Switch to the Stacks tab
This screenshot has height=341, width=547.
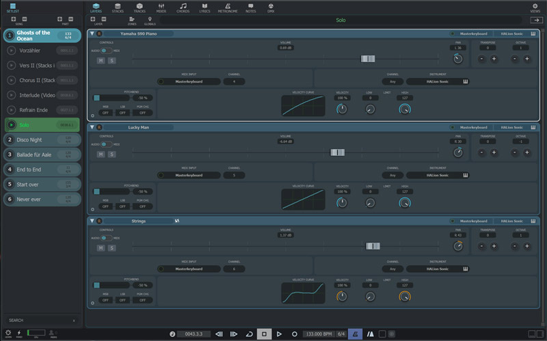coord(118,8)
